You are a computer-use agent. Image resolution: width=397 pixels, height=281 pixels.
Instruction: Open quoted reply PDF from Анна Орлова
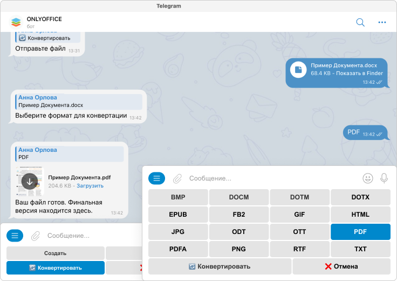70,153
